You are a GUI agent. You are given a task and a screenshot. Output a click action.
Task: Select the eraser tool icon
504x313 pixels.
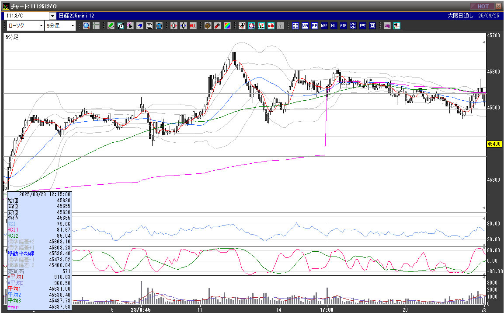140,26
